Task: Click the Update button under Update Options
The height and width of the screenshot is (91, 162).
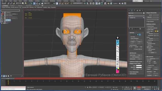Action: pyautogui.click(x=152, y=53)
